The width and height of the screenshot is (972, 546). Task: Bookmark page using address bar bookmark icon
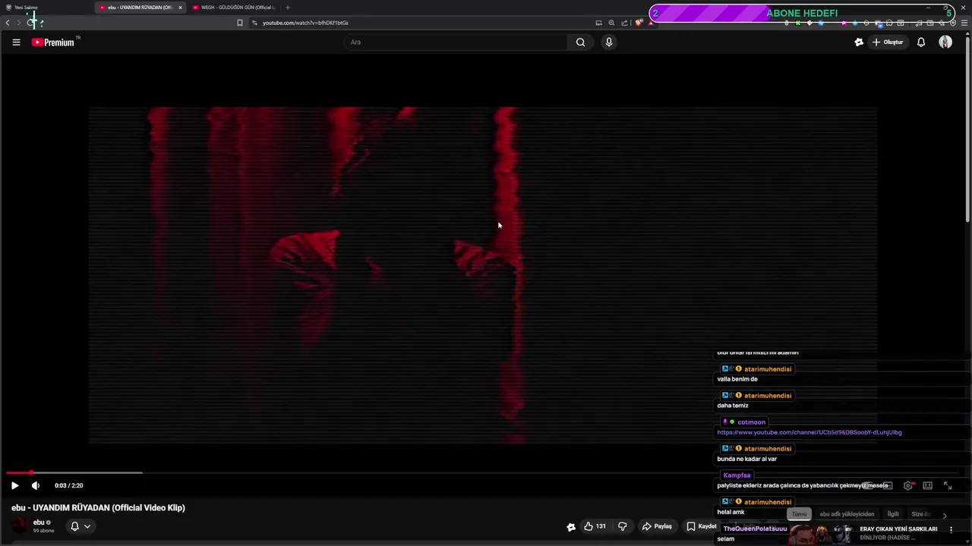pos(240,23)
